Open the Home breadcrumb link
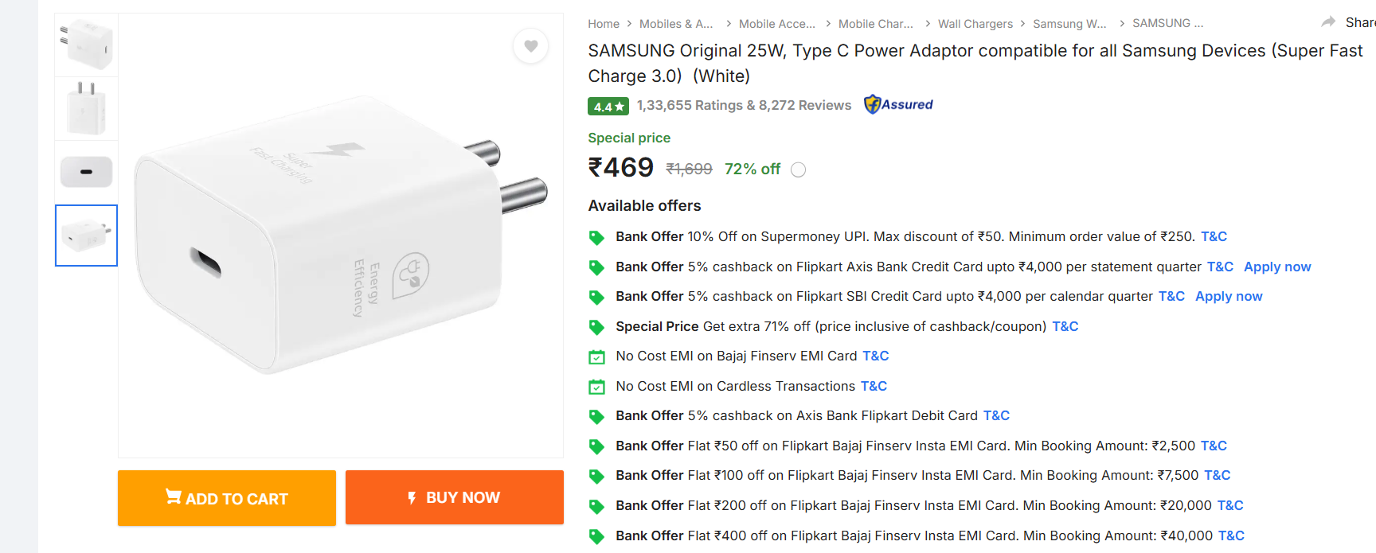Viewport: 1376px width, 553px height. 603,24
